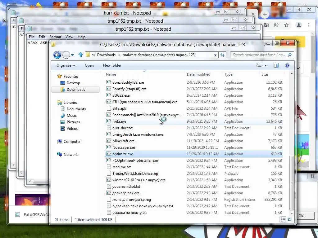Select NoEscape.exe file icon
Viewport: 318px width, 238px height.
tap(109, 147)
